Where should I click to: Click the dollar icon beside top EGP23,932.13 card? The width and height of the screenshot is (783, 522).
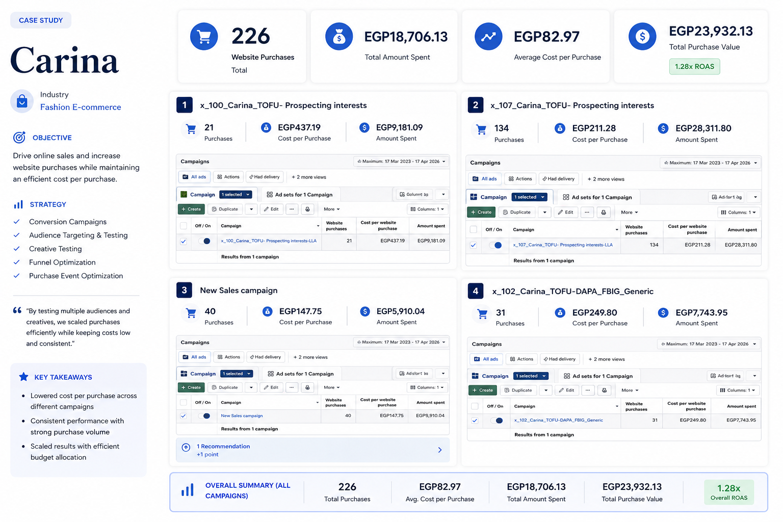(642, 36)
